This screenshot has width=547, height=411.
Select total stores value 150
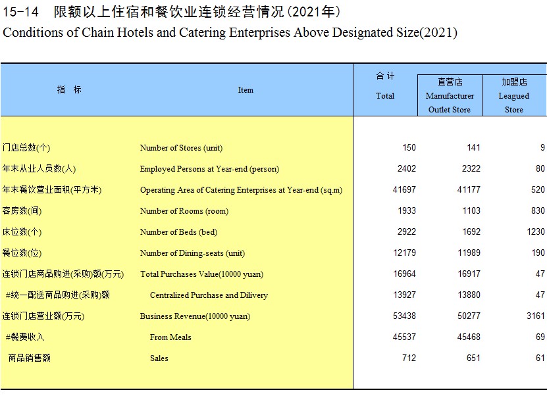409,147
